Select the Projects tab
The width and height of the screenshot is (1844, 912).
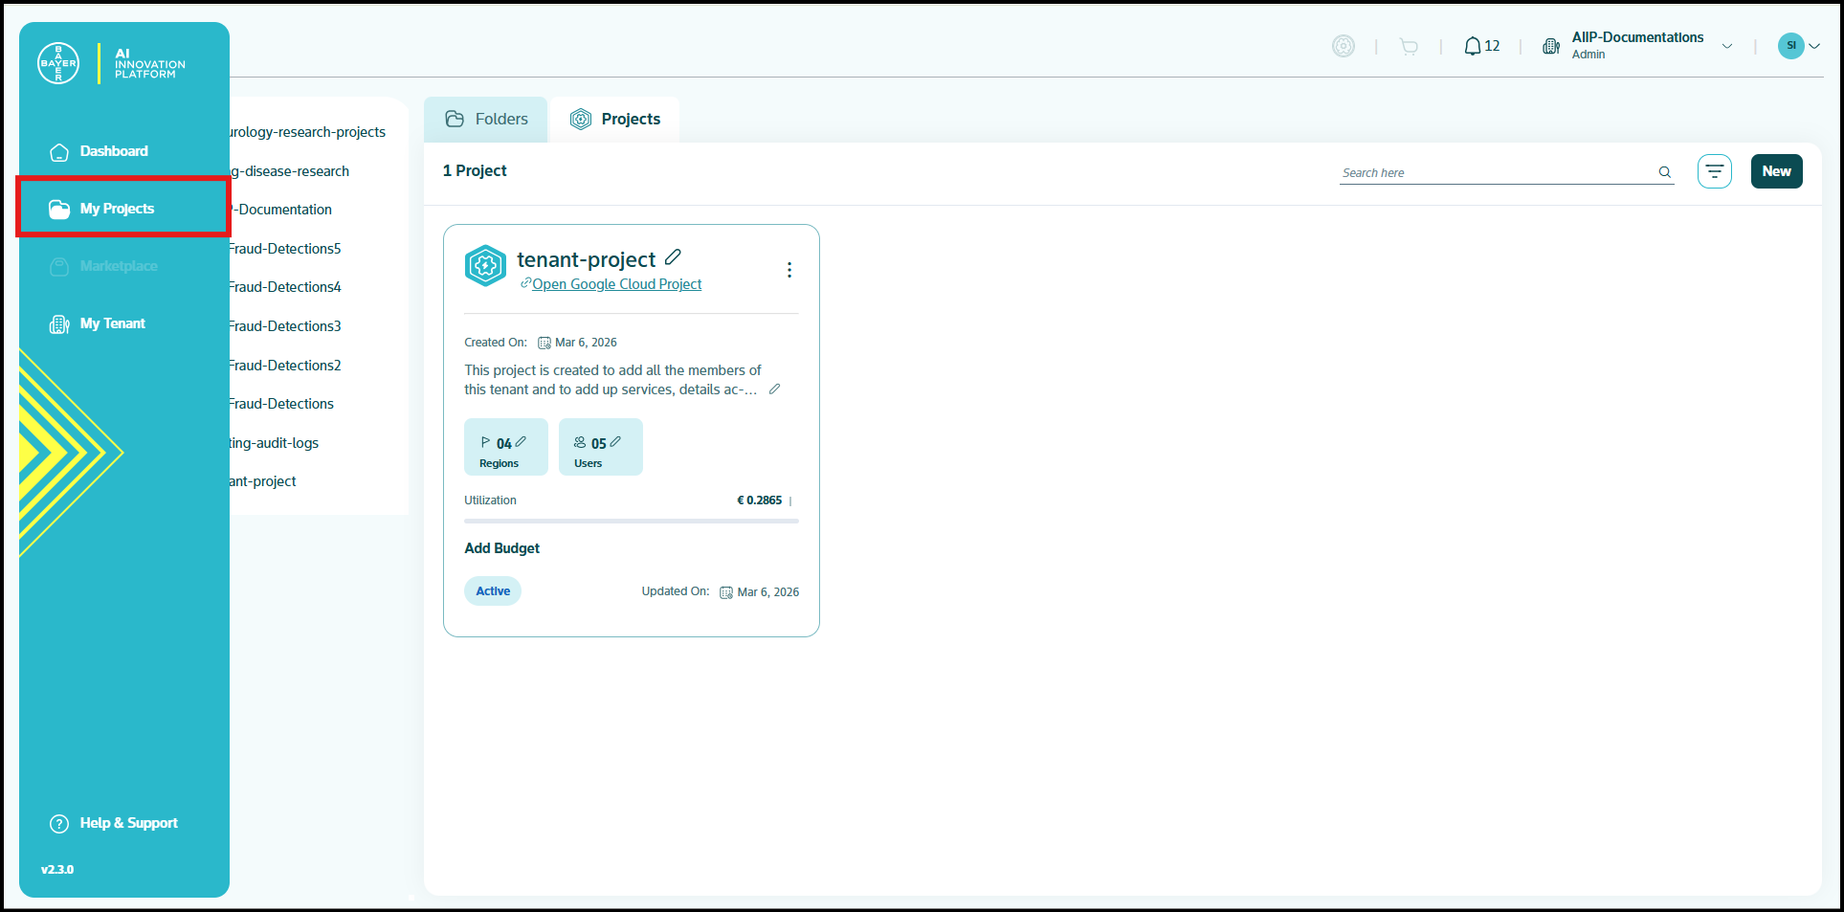614,120
